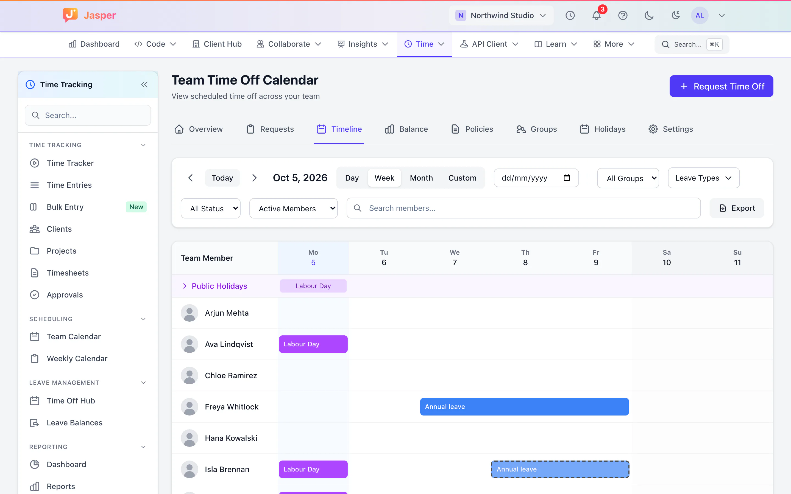Screen dimensions: 791x494
Task: Go to next week arrow
Action: coord(254,178)
